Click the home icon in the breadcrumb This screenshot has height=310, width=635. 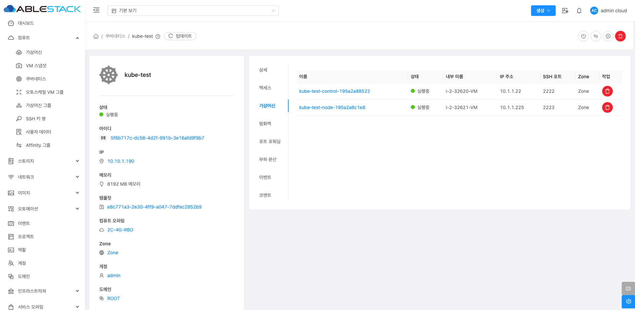coord(96,36)
